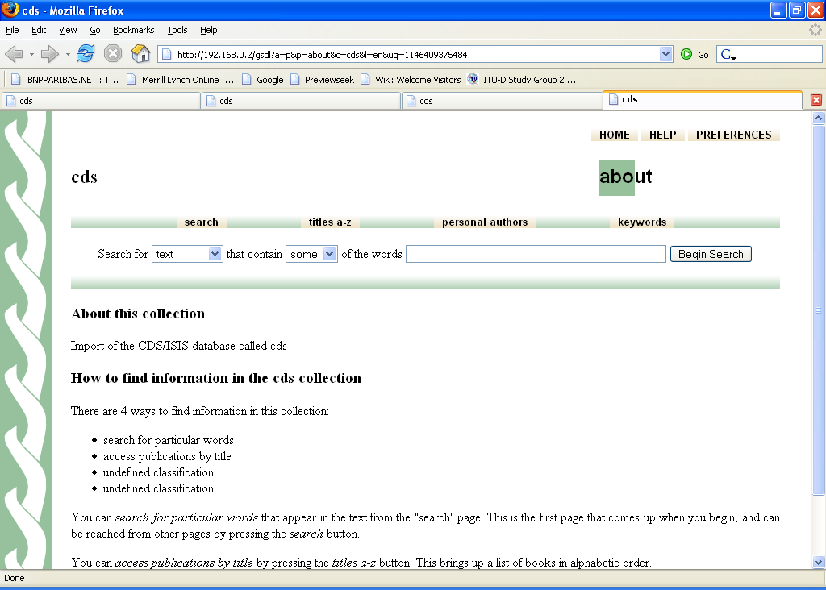Click the Back arrow navigation icon
The width and height of the screenshot is (826, 590).
point(14,55)
